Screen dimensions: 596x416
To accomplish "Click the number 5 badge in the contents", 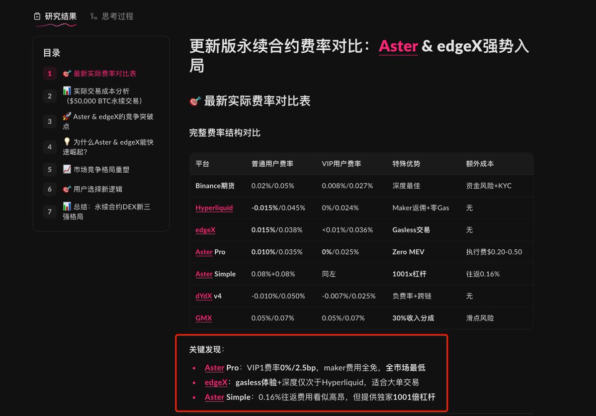I will (49, 169).
